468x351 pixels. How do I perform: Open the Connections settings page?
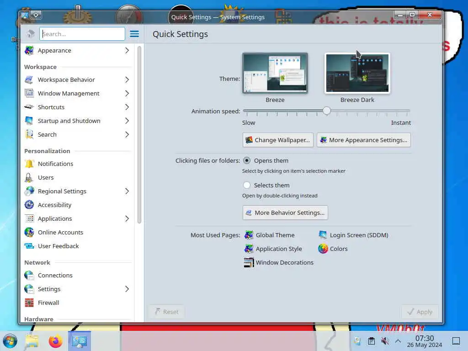click(78, 275)
